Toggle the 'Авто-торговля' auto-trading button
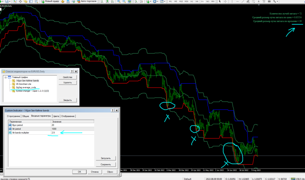Image resolution: width=305 pixels, height=180 pixels. 87,2
